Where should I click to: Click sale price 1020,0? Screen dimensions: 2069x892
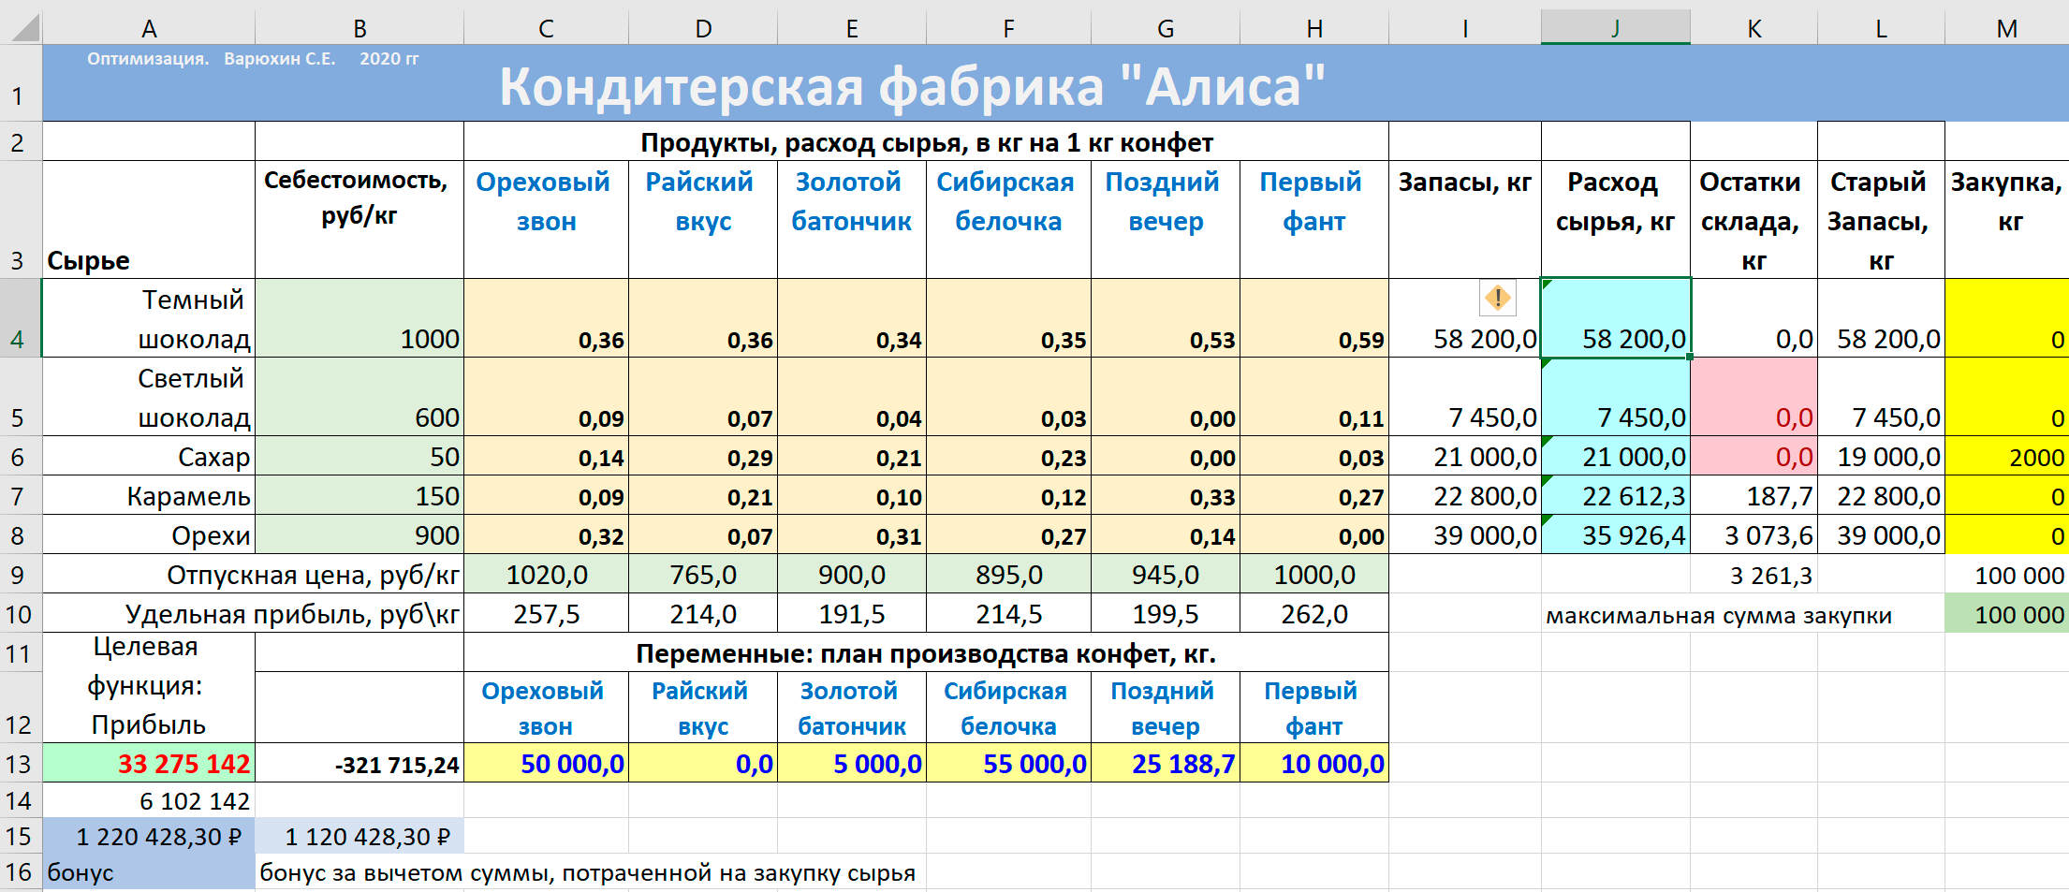pos(546,575)
